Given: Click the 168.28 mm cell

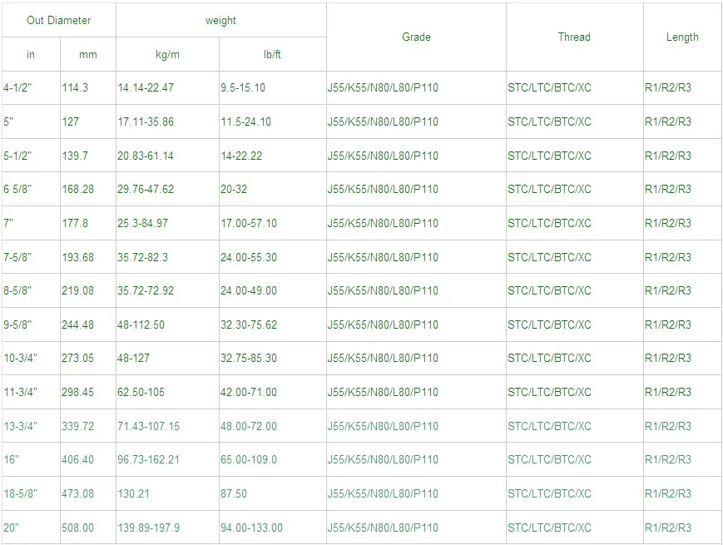Looking at the screenshot, I should (x=78, y=190).
